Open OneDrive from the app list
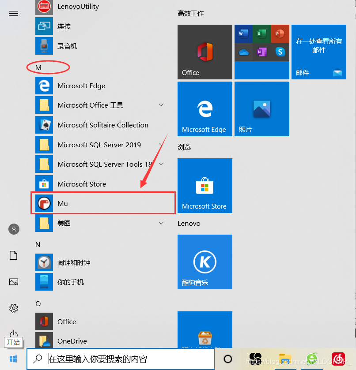Viewport: 356px width, 370px height. [x=44, y=340]
